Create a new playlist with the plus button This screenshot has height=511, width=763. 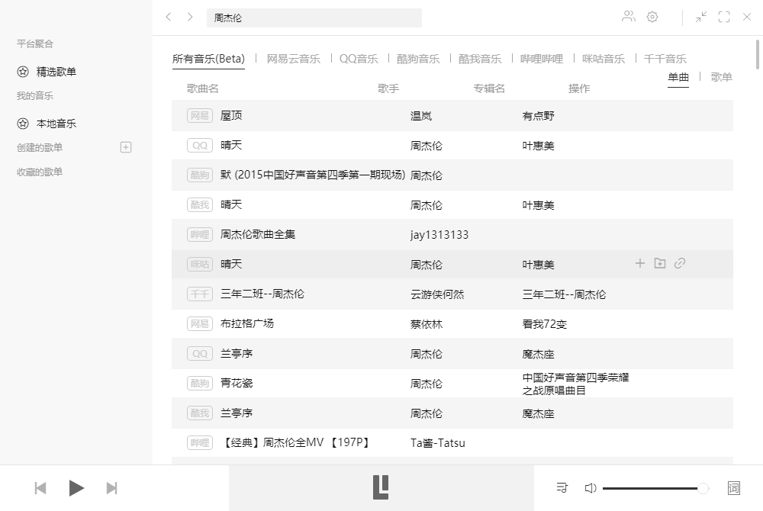pos(124,147)
